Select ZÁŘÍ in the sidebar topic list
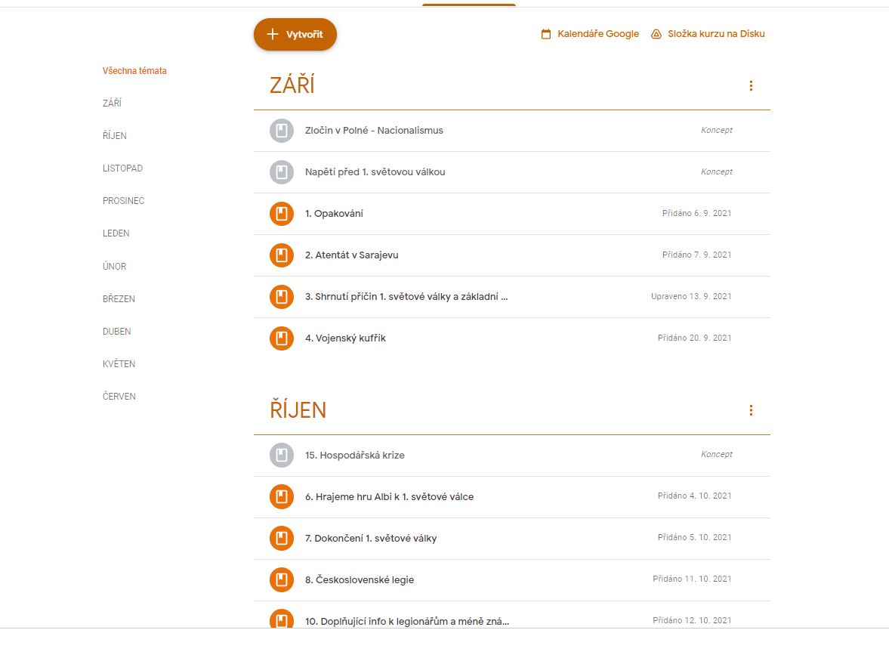 pos(112,103)
